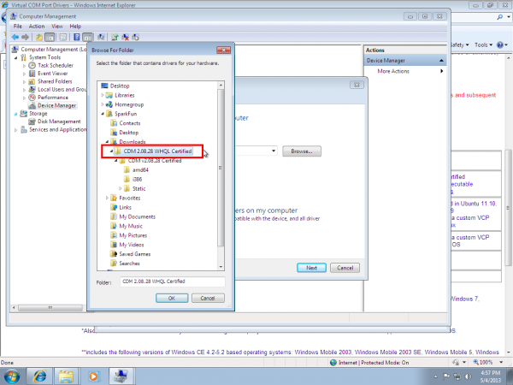Open the Action menu
The image size is (513, 385).
pyautogui.click(x=36, y=27)
